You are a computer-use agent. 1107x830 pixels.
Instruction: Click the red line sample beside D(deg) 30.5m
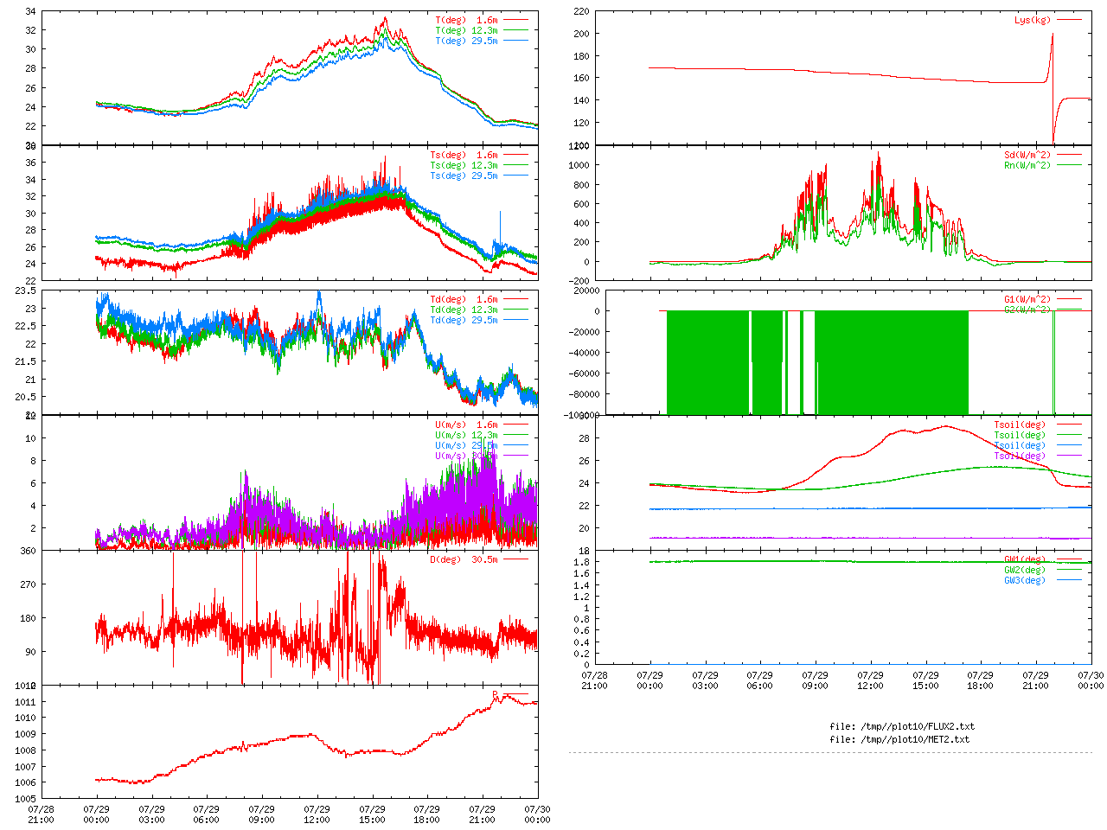pos(515,559)
